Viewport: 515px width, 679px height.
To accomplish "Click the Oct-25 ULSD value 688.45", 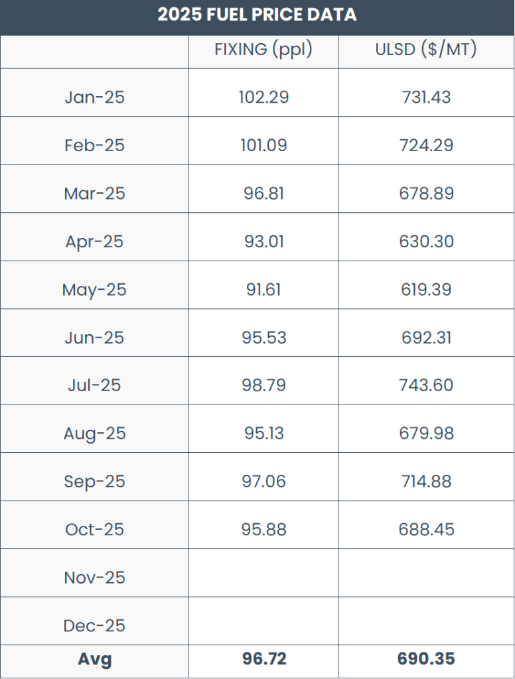I will [x=426, y=529].
